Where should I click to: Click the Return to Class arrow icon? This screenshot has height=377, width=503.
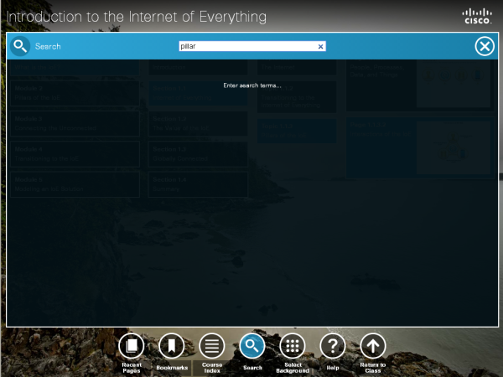(x=373, y=345)
